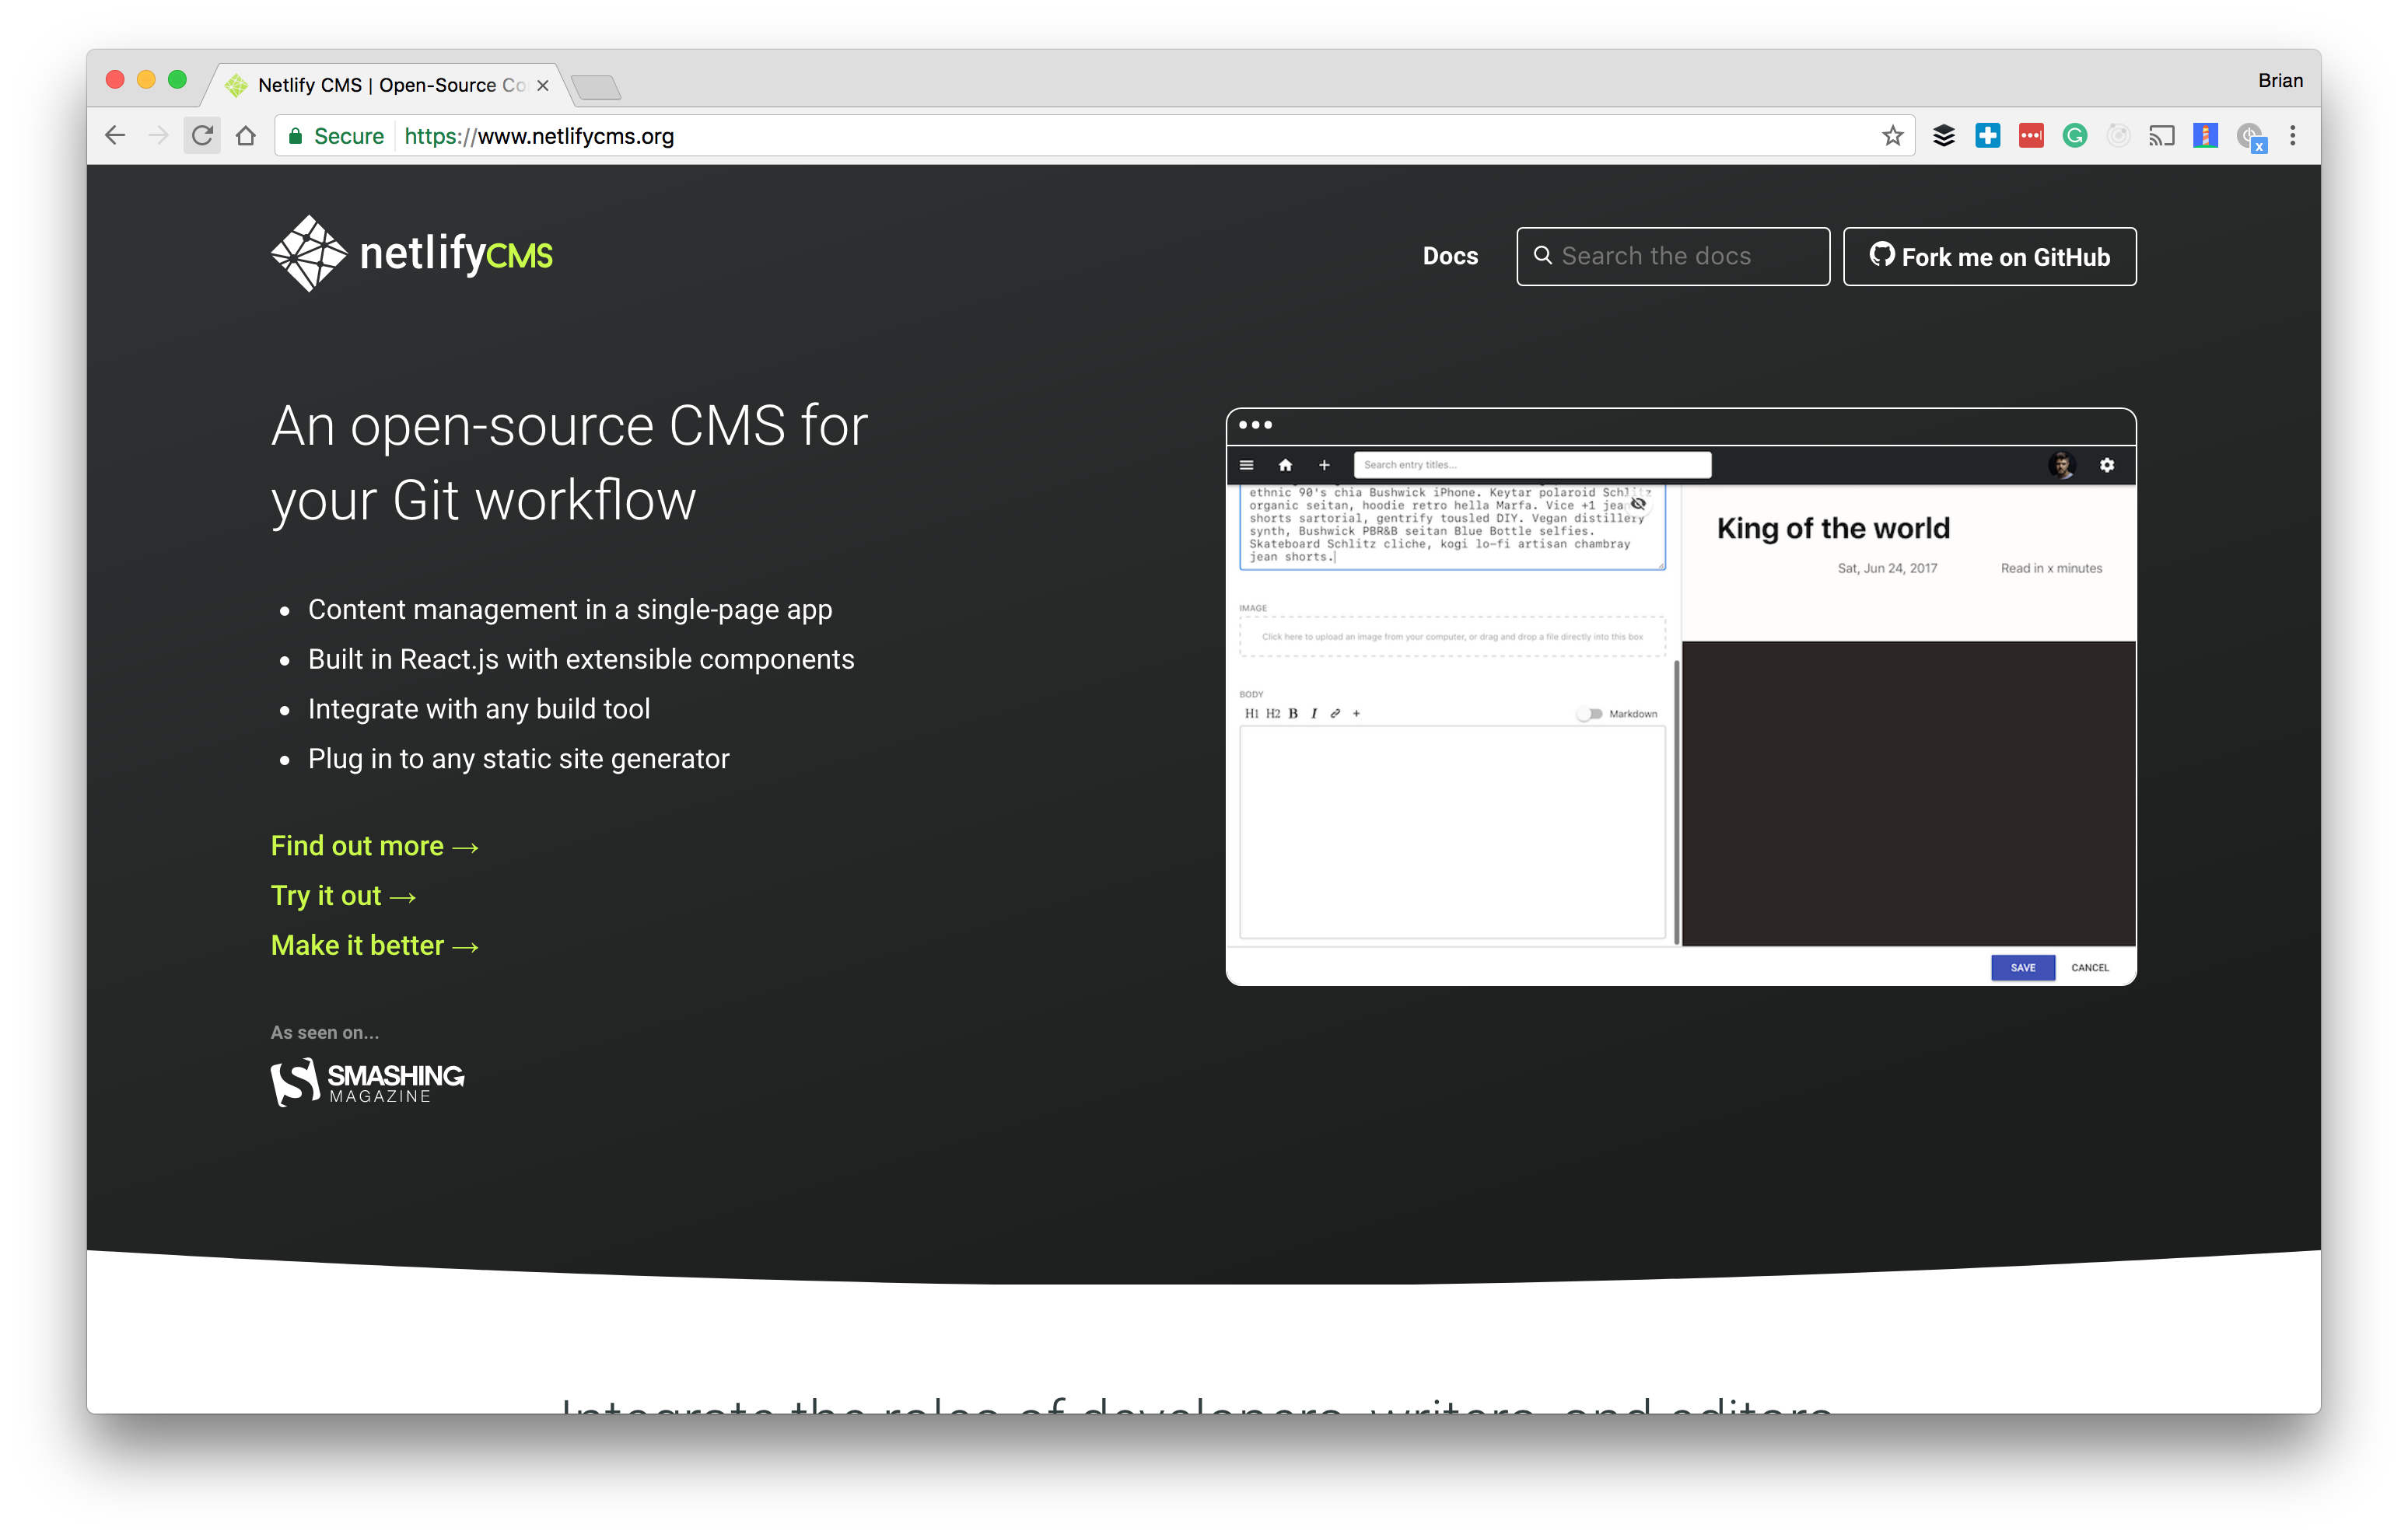2408x1538 pixels.
Task: Follow the Try it out link
Action: coord(330,895)
